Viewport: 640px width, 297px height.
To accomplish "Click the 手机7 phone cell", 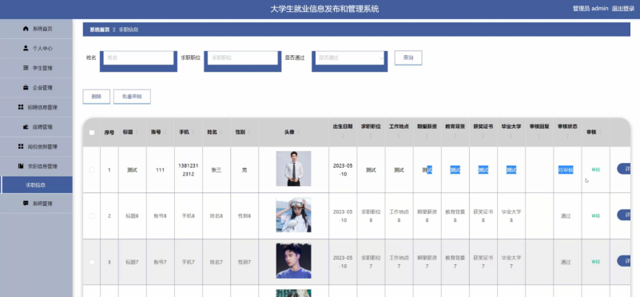I will (188, 263).
